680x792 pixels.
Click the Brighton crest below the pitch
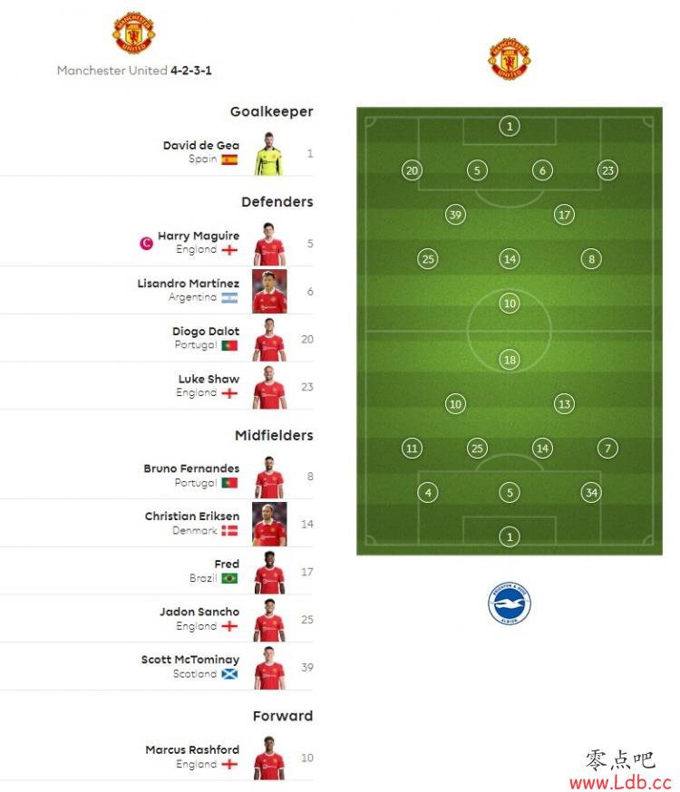tap(510, 604)
